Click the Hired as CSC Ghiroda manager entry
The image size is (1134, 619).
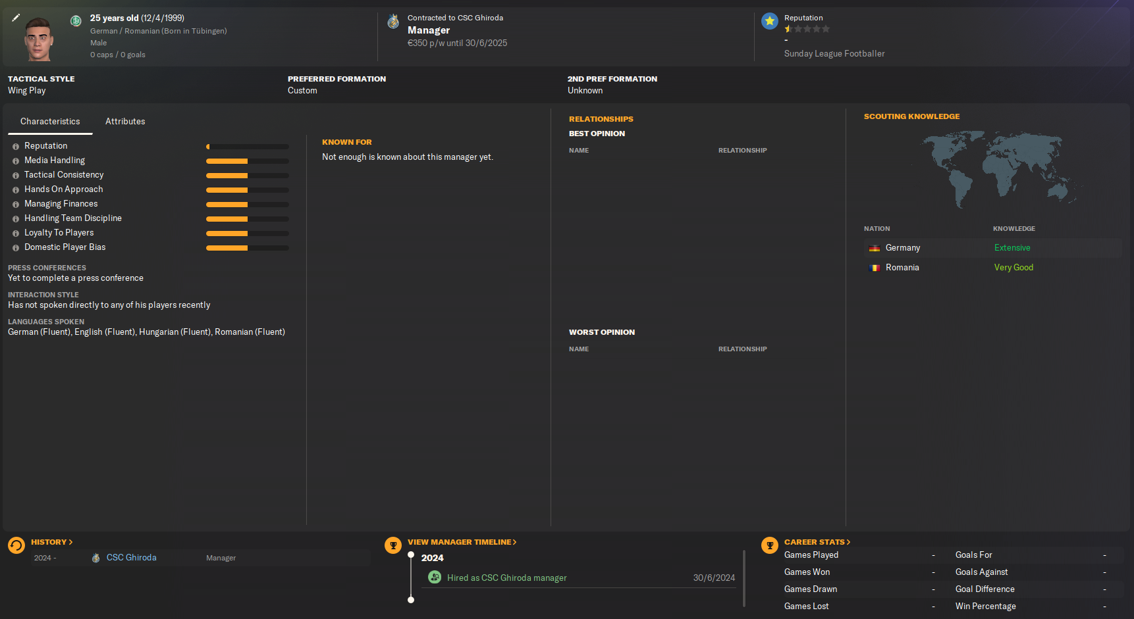[x=507, y=577]
